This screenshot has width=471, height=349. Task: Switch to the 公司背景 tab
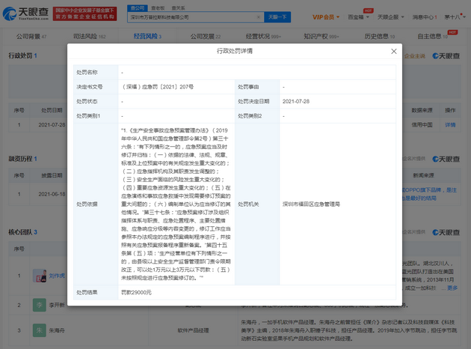(x=28, y=36)
